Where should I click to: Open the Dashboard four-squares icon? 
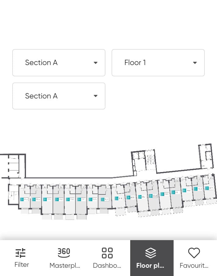point(107,253)
